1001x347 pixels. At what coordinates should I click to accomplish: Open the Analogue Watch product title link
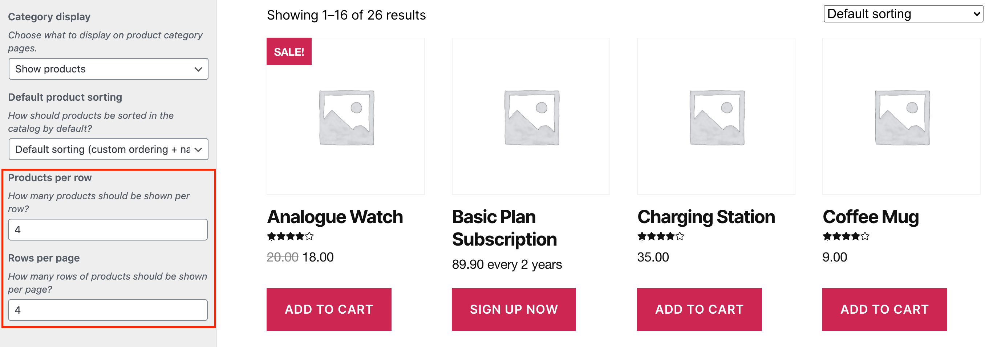pos(335,217)
